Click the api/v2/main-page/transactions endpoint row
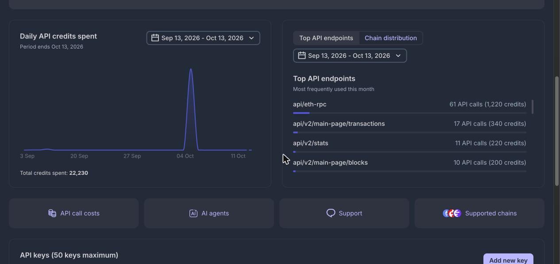560x264 pixels. coord(409,126)
